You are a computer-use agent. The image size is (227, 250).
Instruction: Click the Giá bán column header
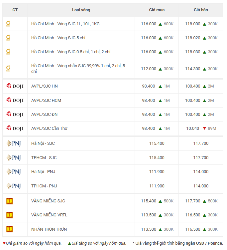tap(201, 10)
